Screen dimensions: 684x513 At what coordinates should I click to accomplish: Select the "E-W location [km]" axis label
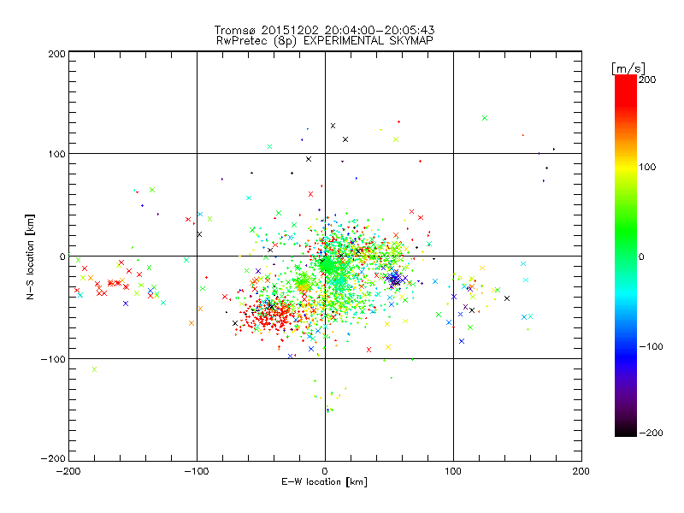pyautogui.click(x=324, y=482)
